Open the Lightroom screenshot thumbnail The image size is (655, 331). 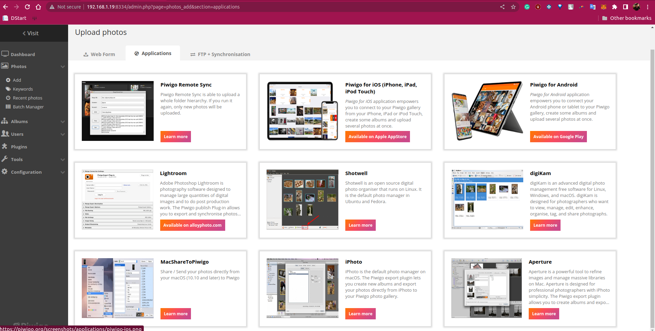click(117, 199)
